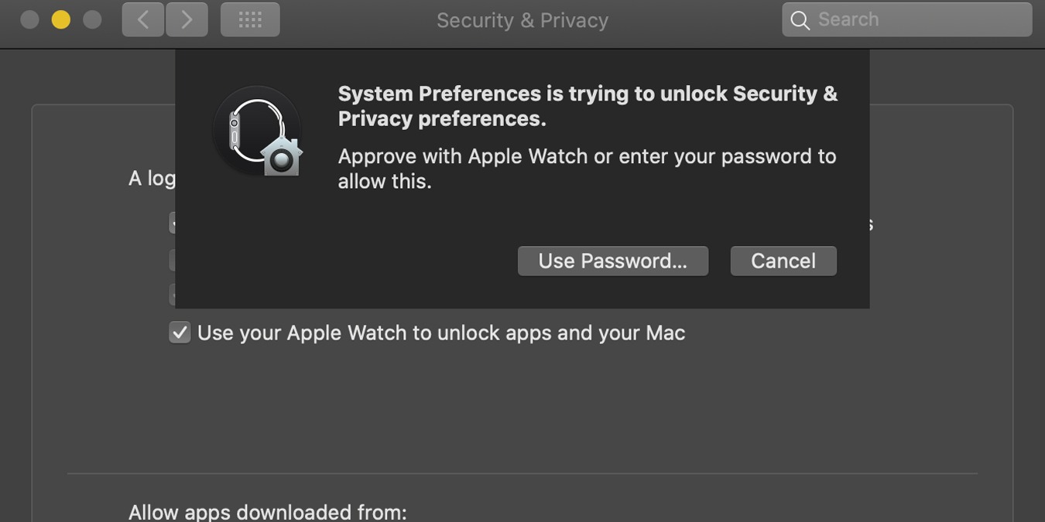Select the grid icon beside the navigation arrows
This screenshot has height=522, width=1045.
coord(249,19)
